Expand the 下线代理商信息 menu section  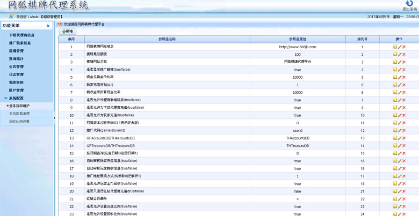[x=23, y=35]
